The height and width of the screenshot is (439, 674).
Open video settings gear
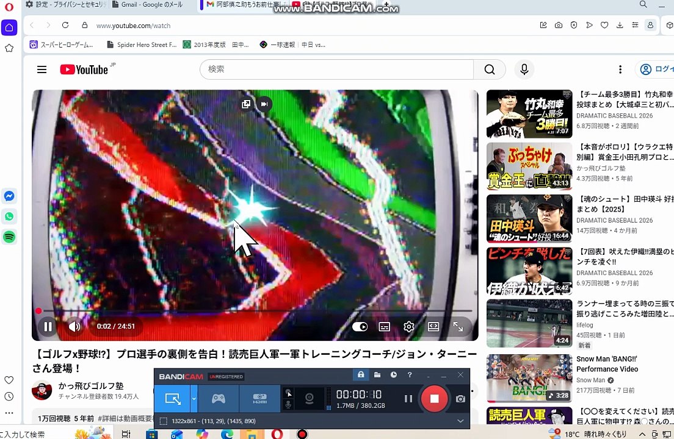[409, 327]
